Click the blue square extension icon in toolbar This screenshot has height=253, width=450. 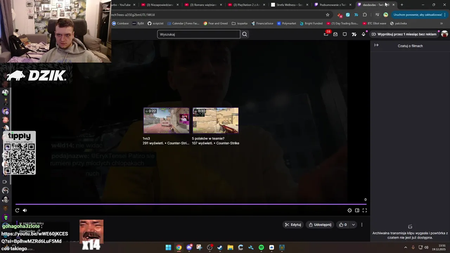point(348,15)
